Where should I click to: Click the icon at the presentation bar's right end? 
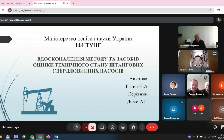(219, 20)
